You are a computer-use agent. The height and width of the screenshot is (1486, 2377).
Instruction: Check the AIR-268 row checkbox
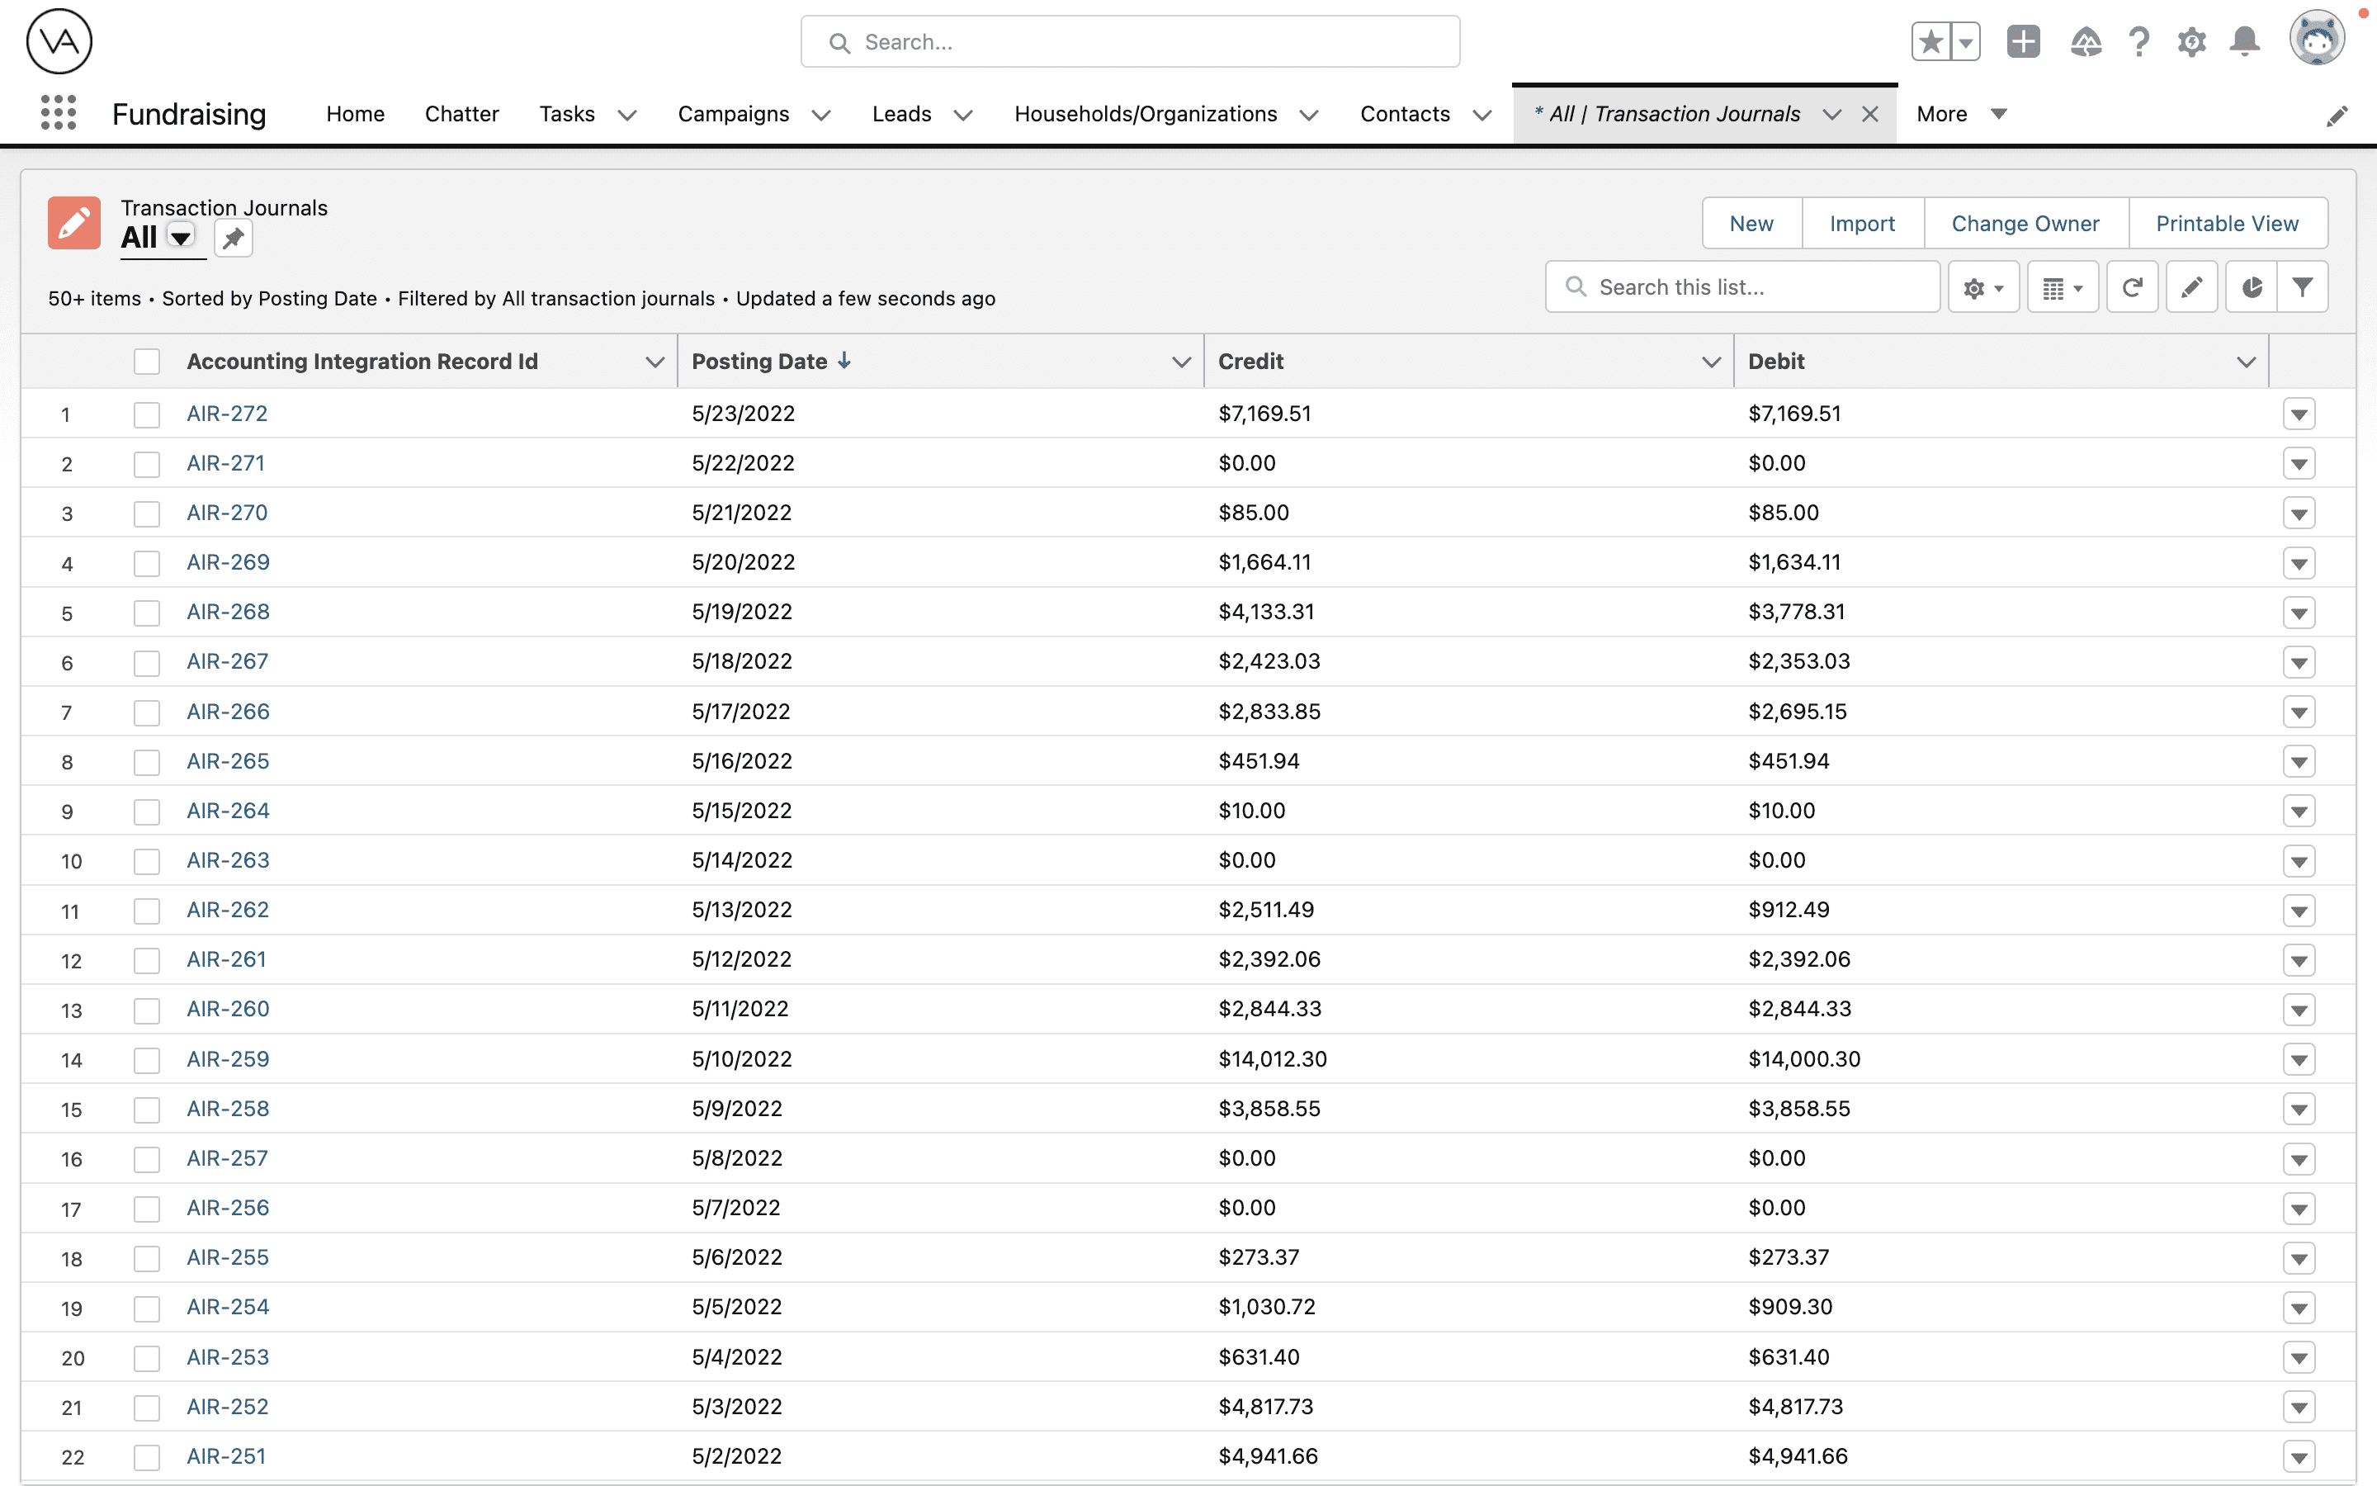(x=146, y=613)
